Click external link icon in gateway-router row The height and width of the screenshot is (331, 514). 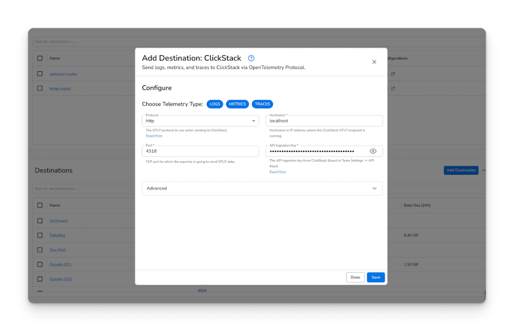(393, 74)
